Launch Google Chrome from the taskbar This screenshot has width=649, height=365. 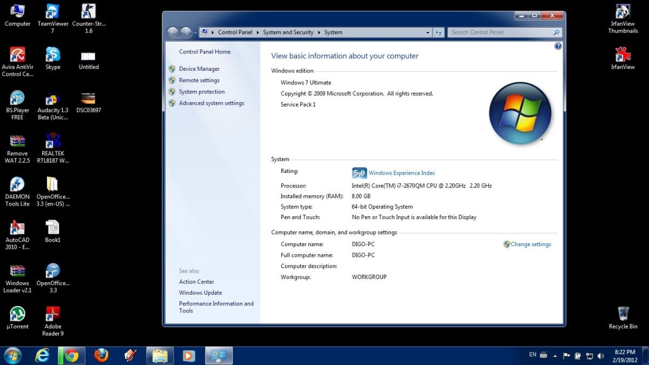pos(71,355)
